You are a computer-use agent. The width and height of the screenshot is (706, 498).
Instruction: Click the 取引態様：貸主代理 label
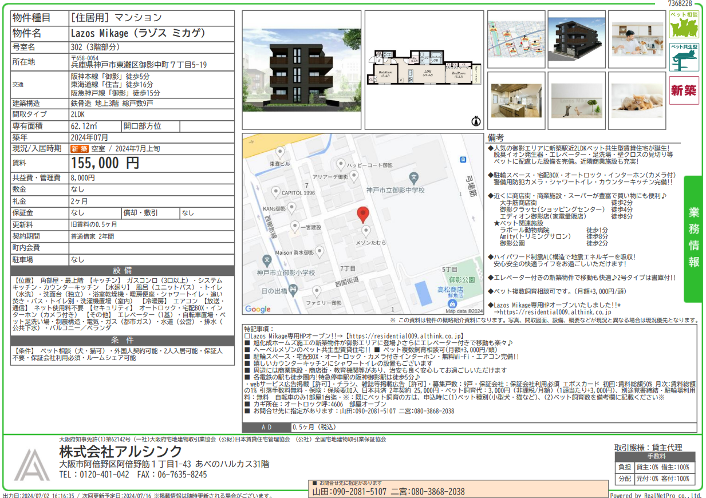pos(648,448)
